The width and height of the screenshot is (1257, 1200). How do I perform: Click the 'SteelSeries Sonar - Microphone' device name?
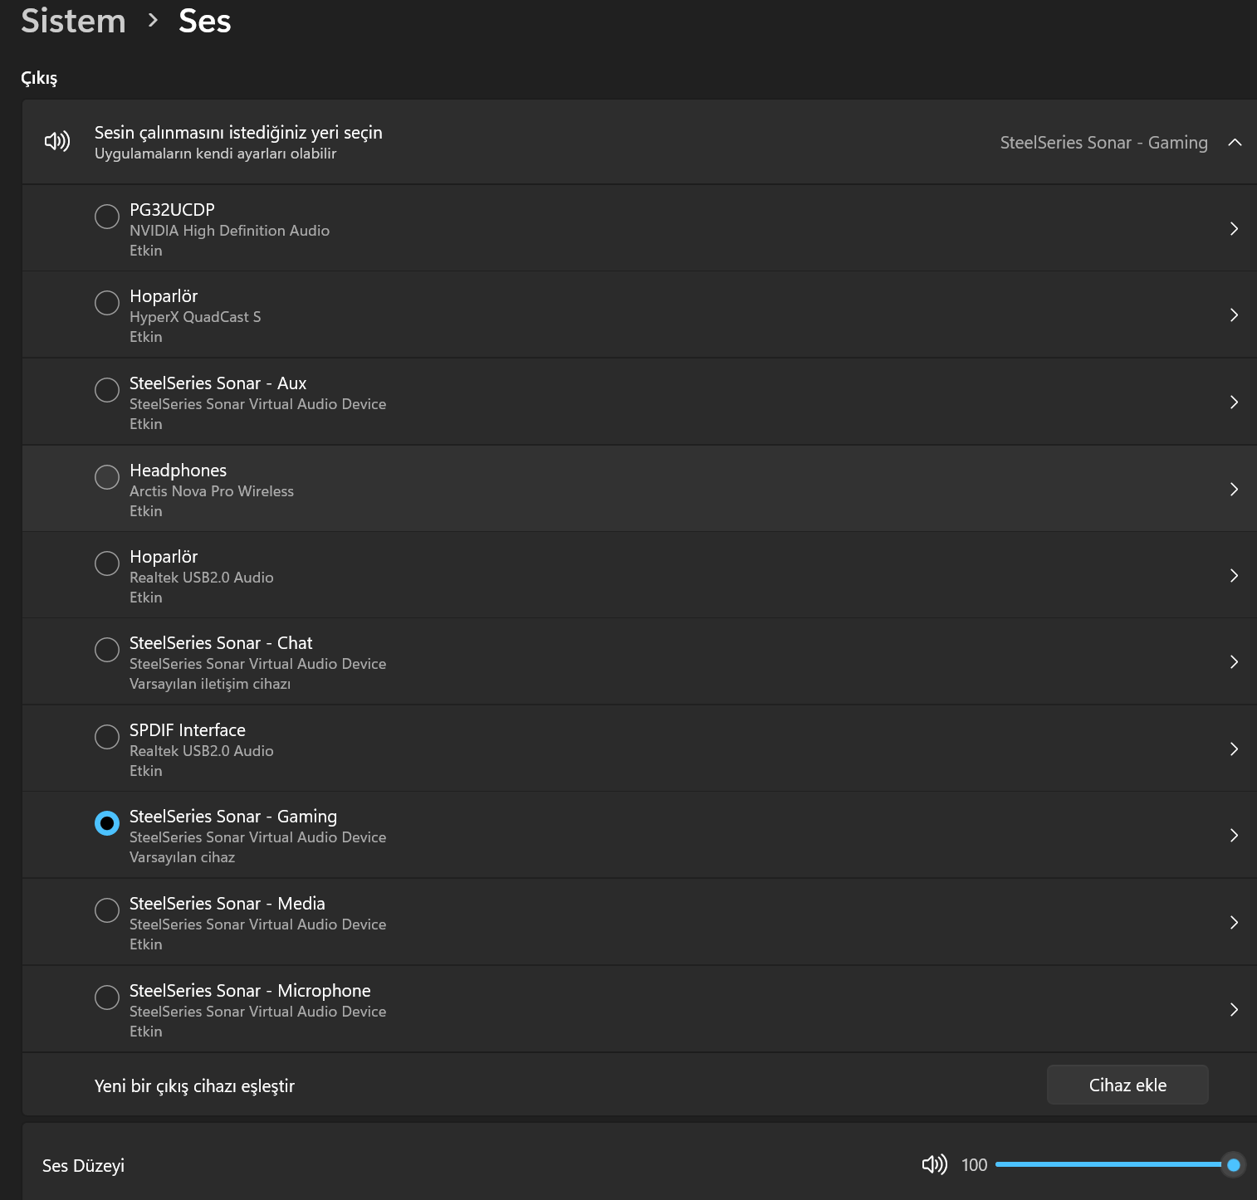coord(250,991)
